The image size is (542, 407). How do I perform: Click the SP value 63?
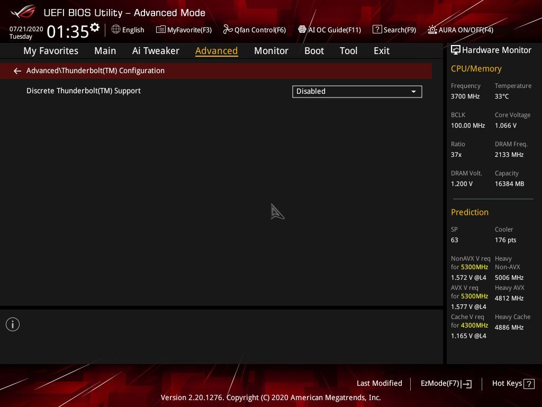(454, 240)
